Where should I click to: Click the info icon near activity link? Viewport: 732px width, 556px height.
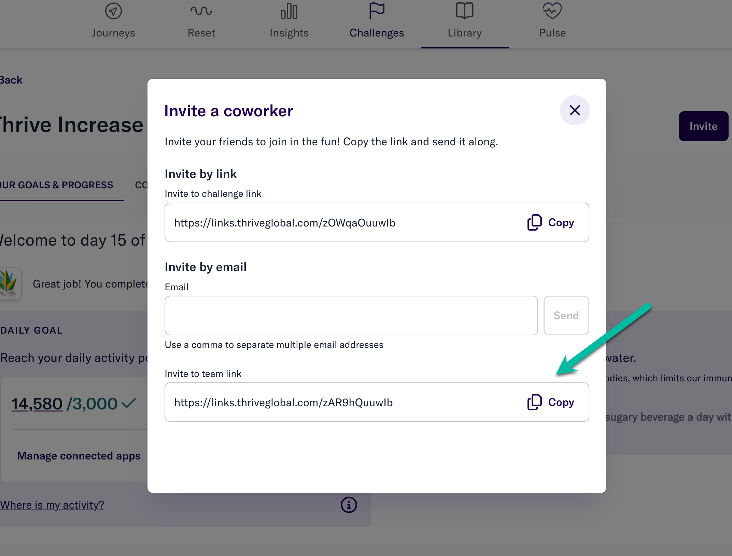point(349,505)
